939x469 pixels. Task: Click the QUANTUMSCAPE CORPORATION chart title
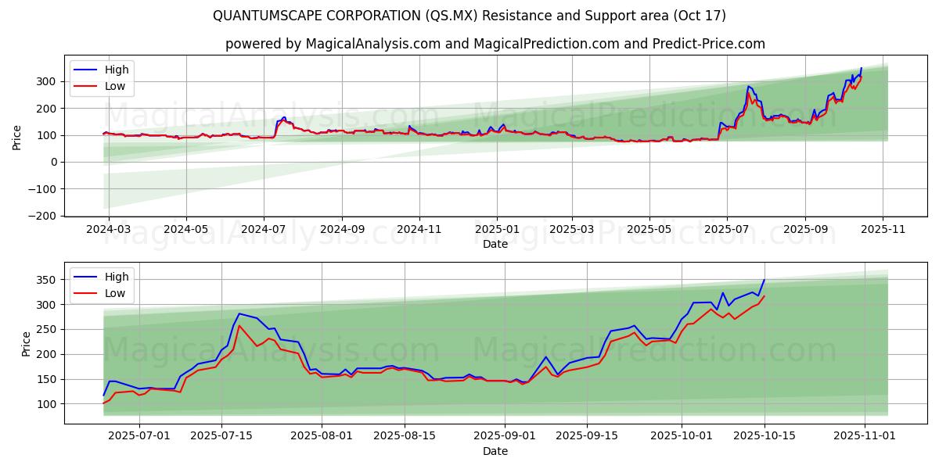pyautogui.click(x=469, y=16)
